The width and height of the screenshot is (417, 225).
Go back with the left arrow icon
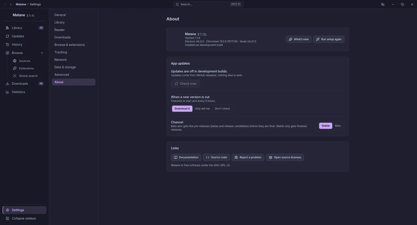coord(5,4)
